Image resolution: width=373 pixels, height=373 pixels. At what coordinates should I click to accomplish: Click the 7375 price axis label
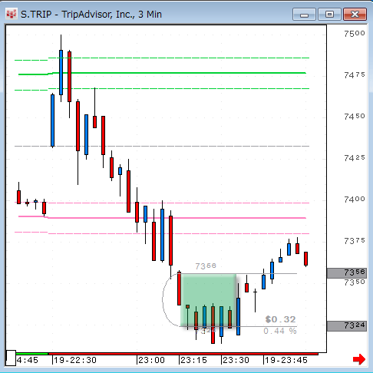click(x=355, y=241)
